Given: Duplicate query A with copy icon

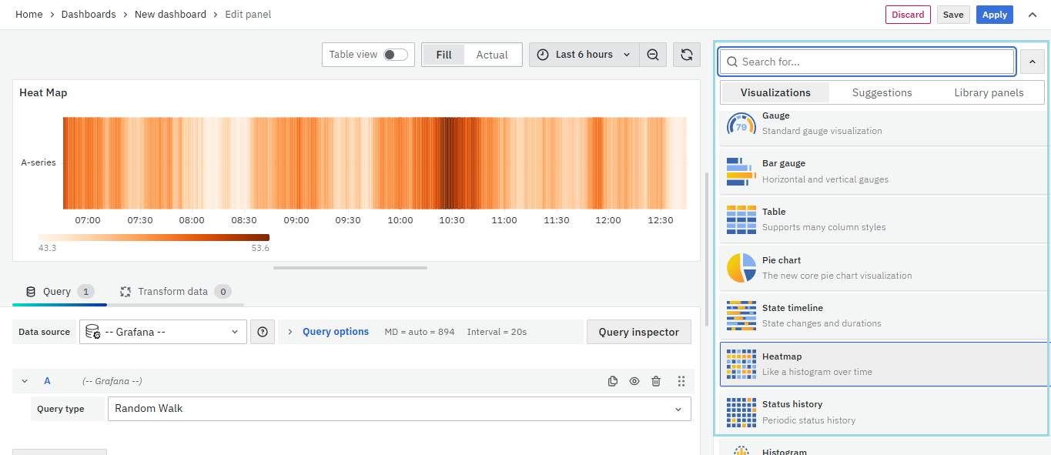Looking at the screenshot, I should point(613,381).
